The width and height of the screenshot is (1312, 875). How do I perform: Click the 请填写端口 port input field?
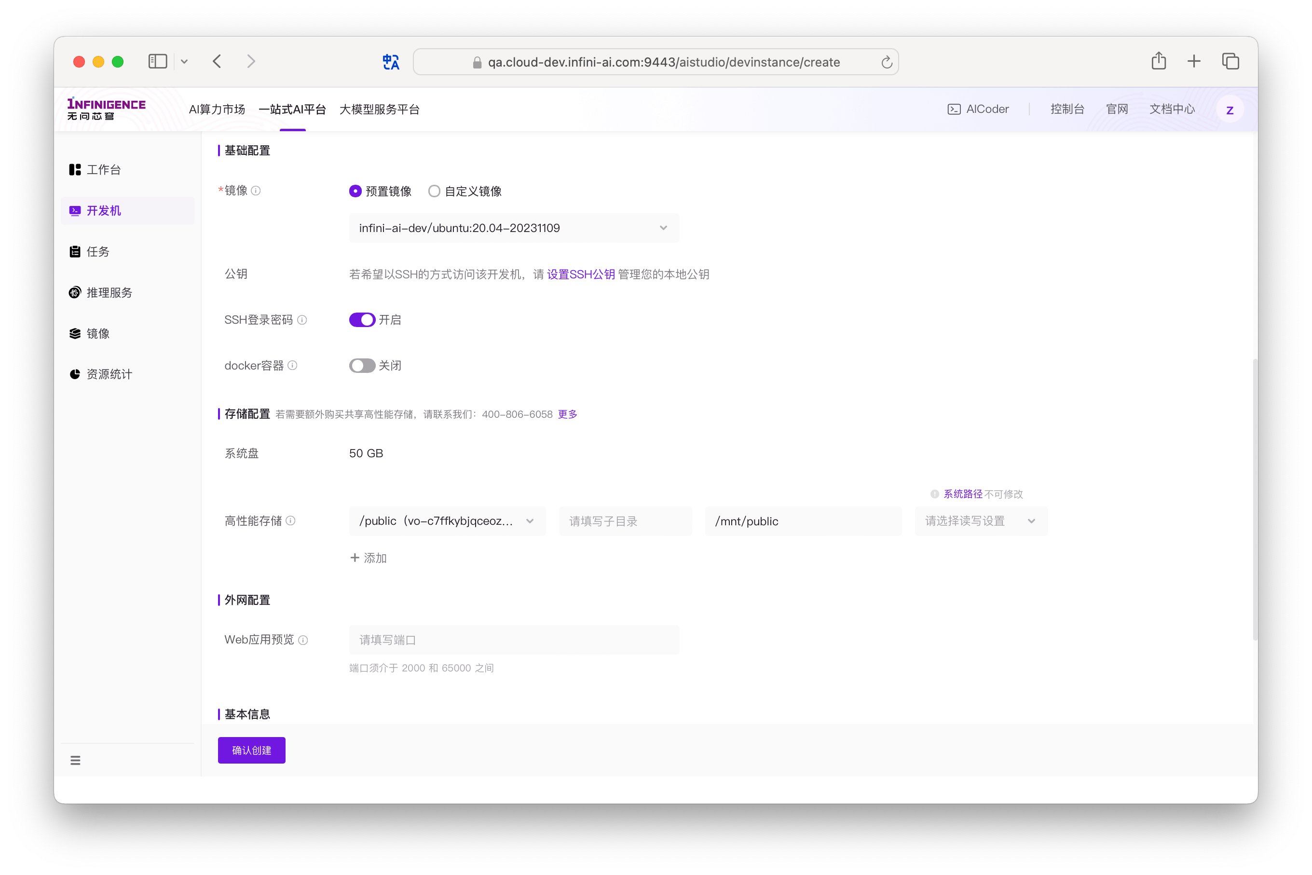click(x=514, y=640)
